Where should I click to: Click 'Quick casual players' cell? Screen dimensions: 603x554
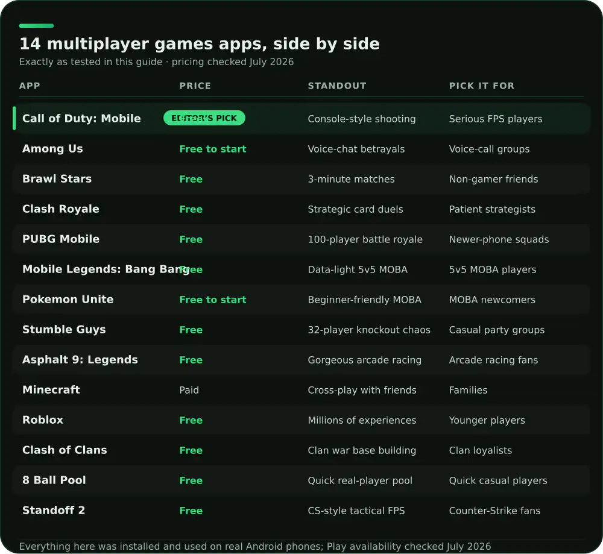tap(498, 480)
